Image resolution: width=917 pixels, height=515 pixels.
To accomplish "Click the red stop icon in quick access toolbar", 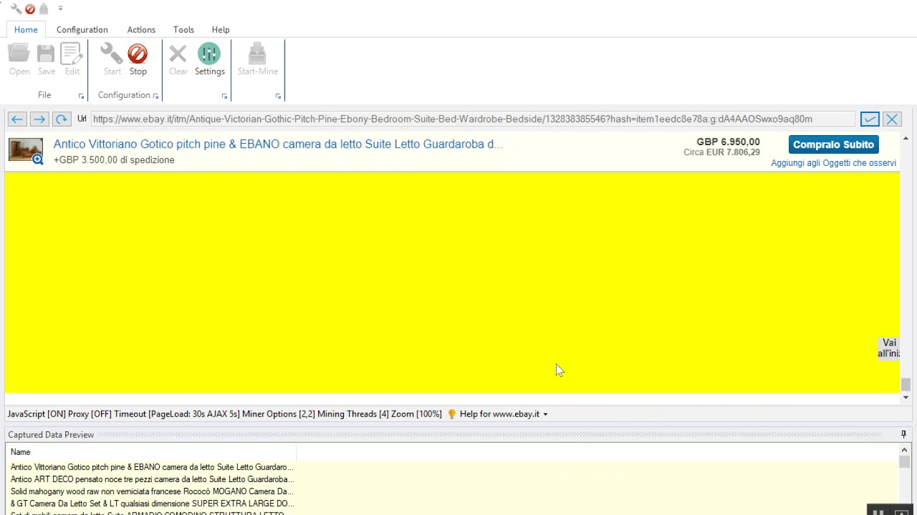I will (29, 9).
